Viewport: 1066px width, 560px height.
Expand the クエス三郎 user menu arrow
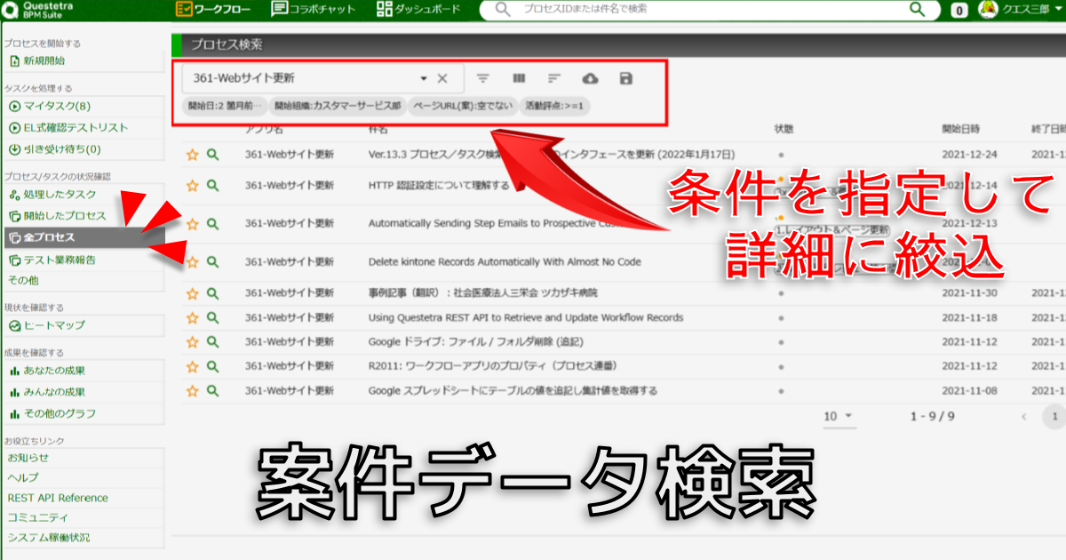(1059, 10)
